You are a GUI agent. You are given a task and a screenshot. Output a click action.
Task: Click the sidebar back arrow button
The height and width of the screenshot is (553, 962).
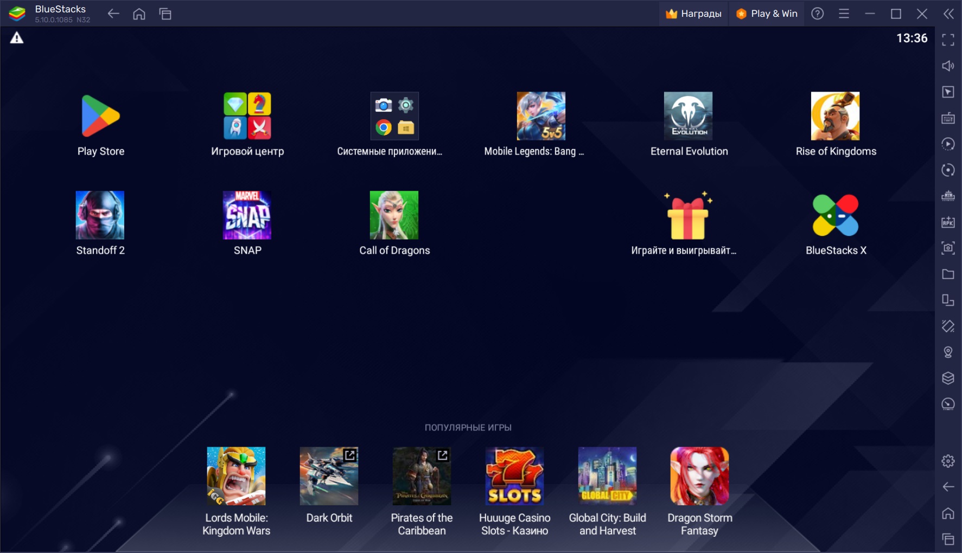[948, 487]
